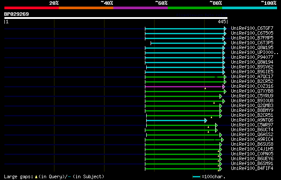Image resolution: width=281 pixels, height=180 pixels.
Task: Click the purple alignment bar for C0Z316
Action: [184, 86]
